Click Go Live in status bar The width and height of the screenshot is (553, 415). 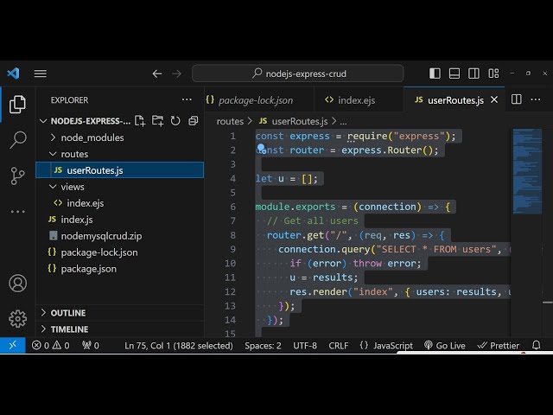tap(444, 346)
